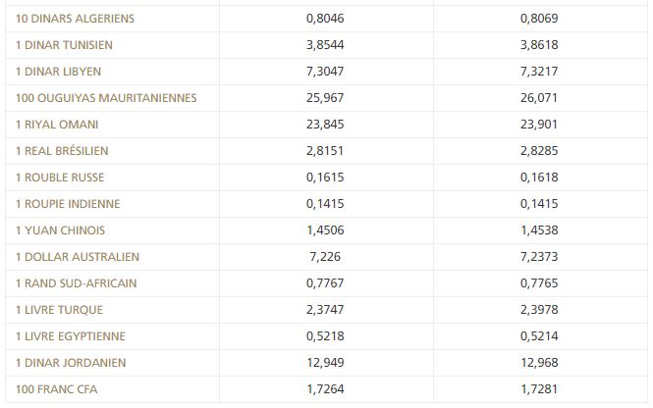Viewport: 653px width, 408px height.
Task: Click the 1 ROUBLE RUSSE currency name
Action: [x=60, y=178]
